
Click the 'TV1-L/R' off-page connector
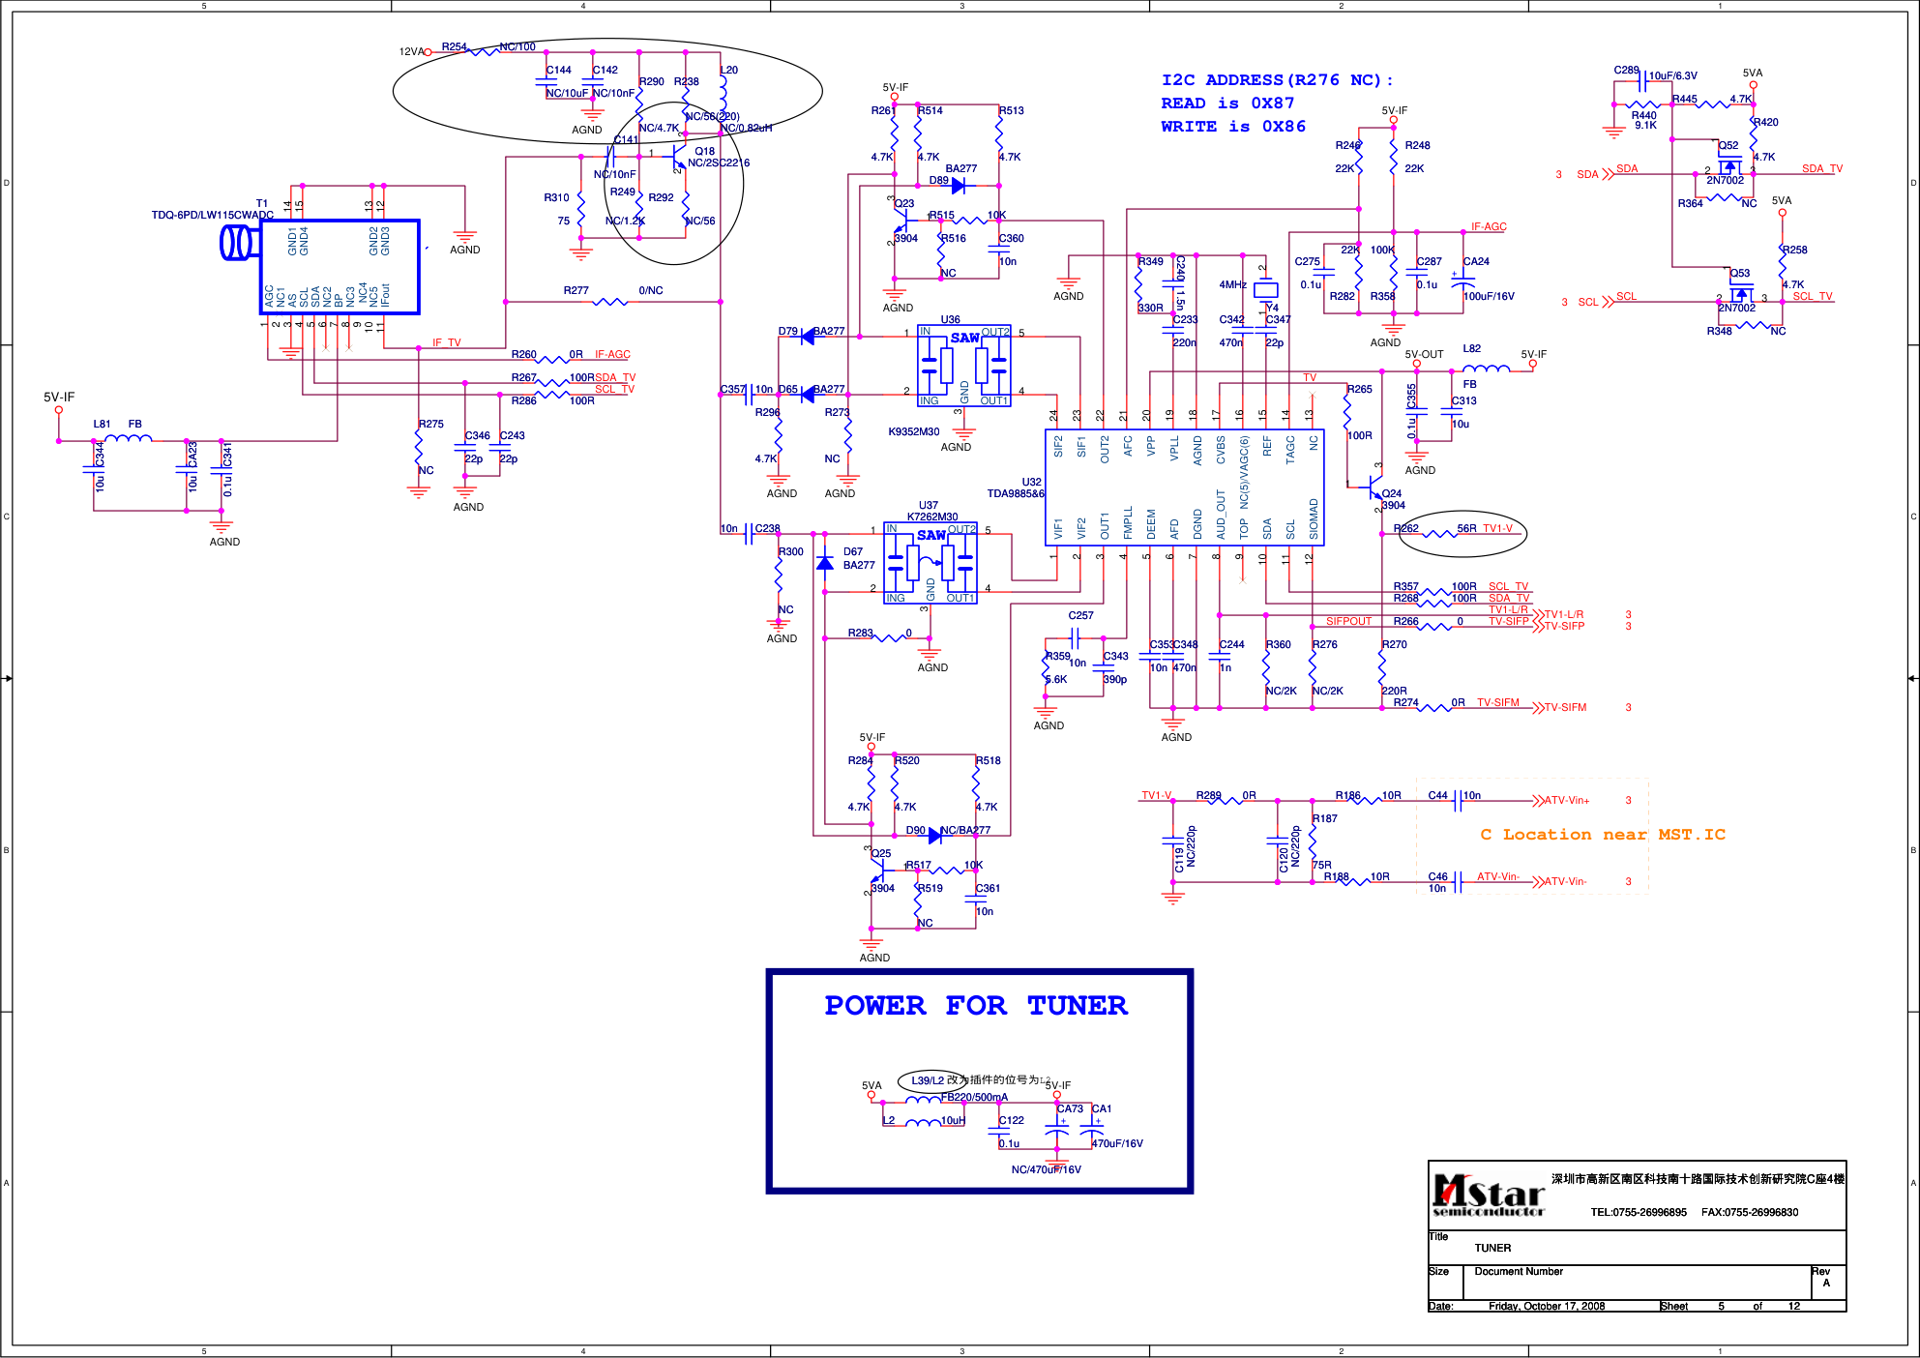[1558, 614]
